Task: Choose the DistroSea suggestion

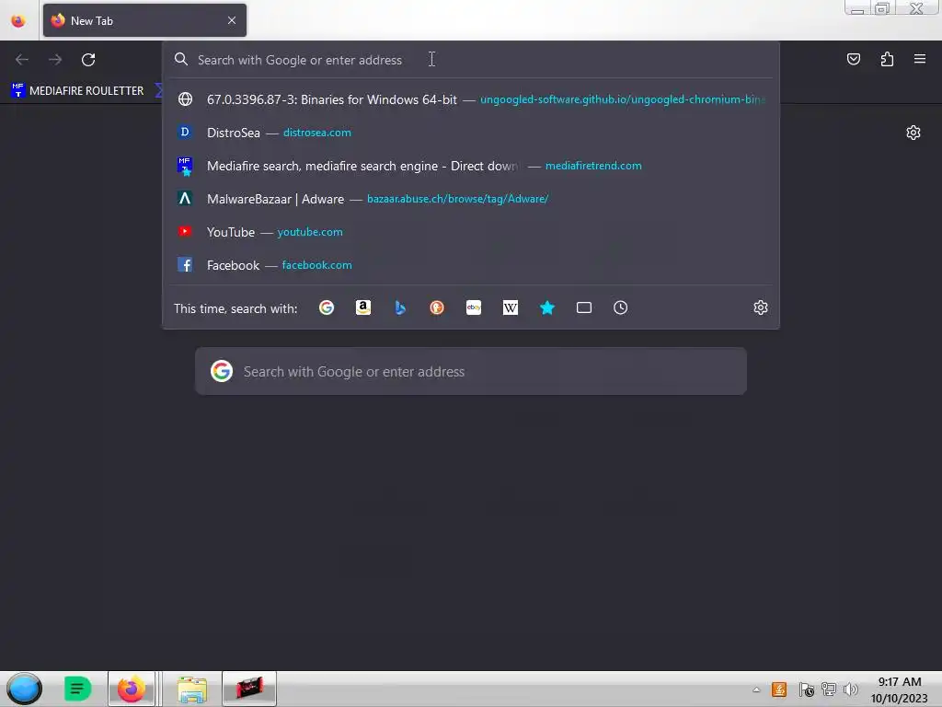Action: (x=471, y=133)
